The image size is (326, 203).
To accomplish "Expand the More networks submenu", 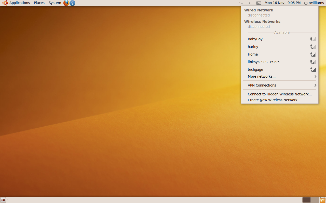I will point(280,76).
